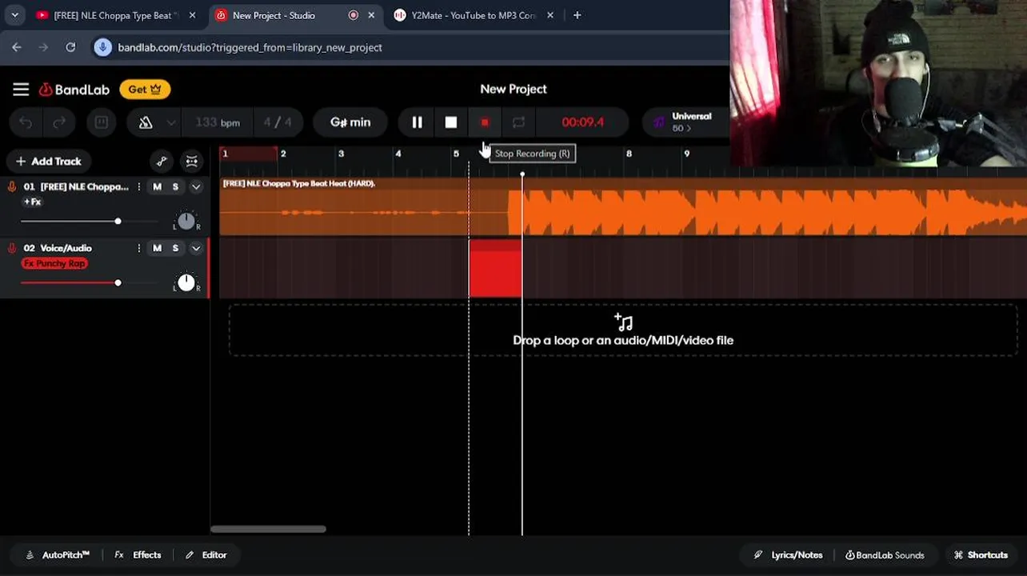
Task: Add Fx to track 01
Action: coord(32,202)
